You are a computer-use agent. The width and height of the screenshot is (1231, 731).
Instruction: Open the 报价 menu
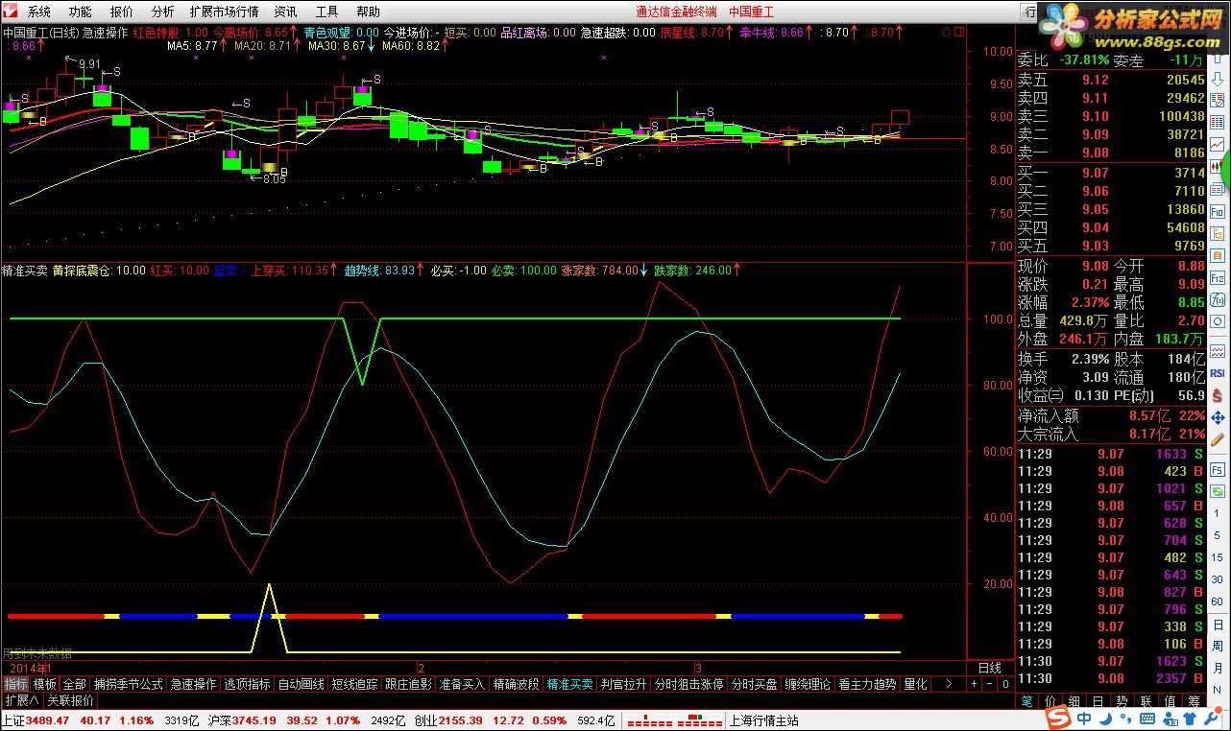click(x=121, y=12)
